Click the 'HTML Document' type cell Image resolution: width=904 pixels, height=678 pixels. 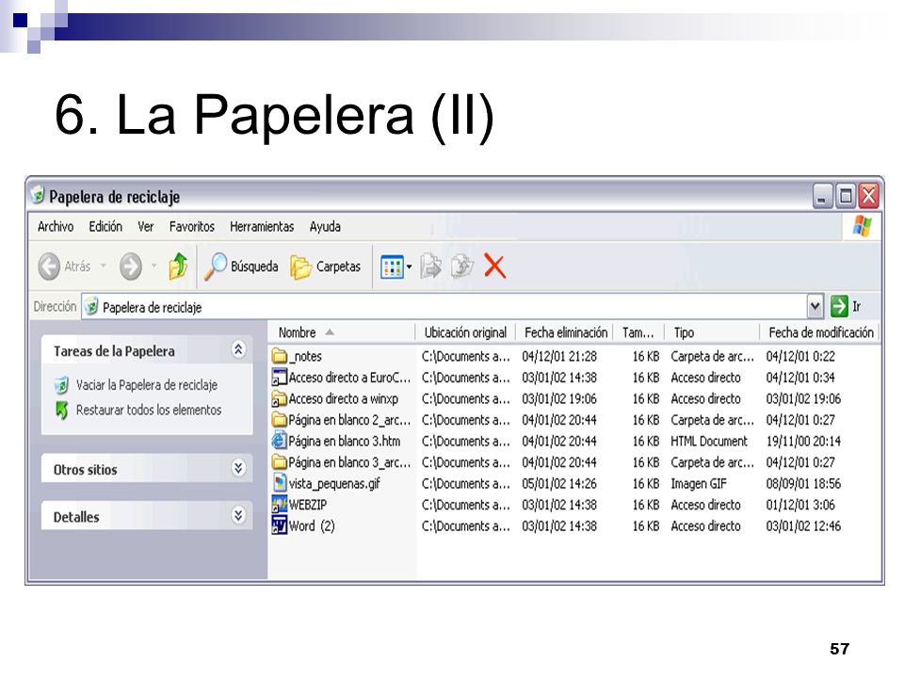[708, 441]
